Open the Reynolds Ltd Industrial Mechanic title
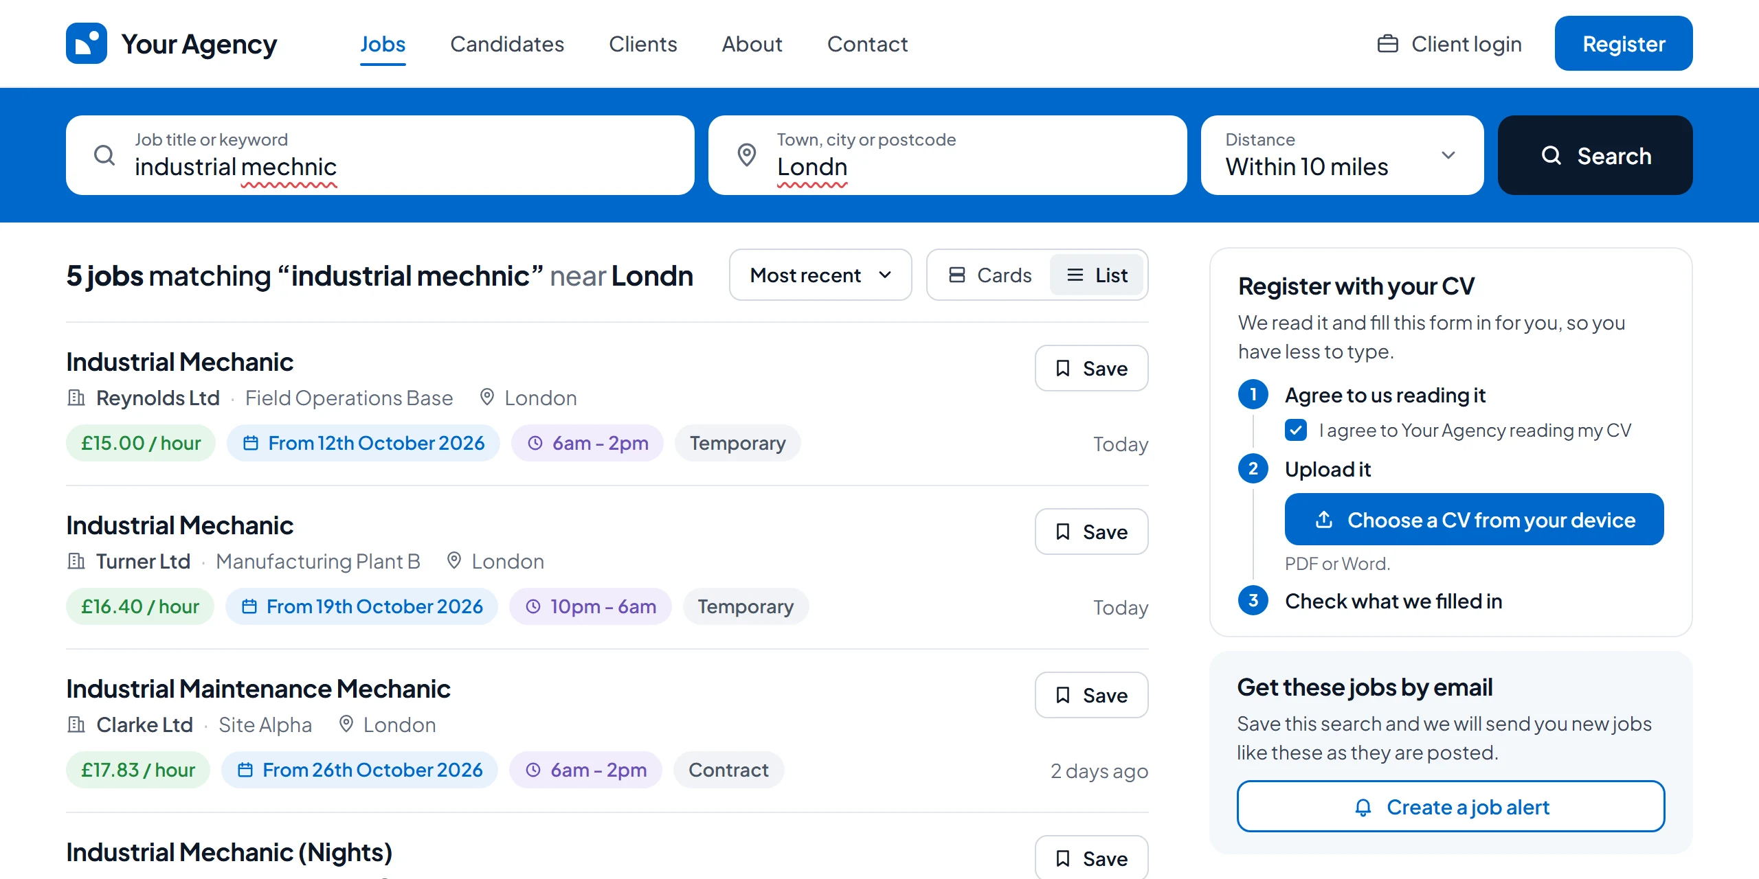 180,362
